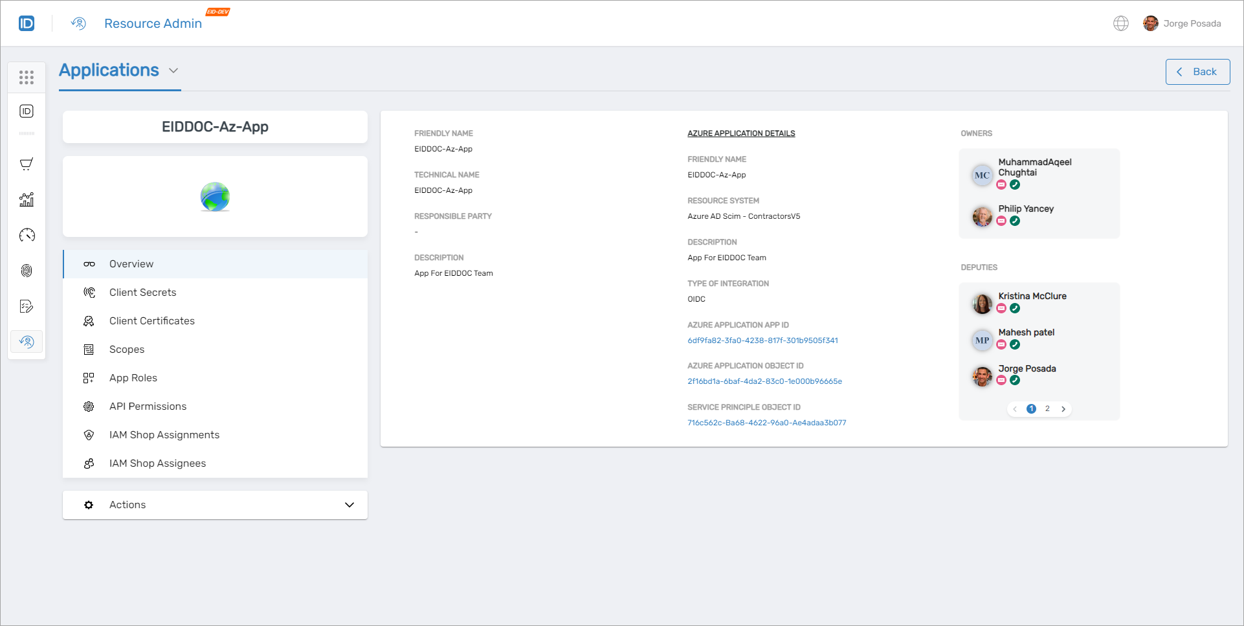The width and height of the screenshot is (1244, 626).
Task: Select the highlighted Resource Admin sidebar icon
Action: pos(27,342)
